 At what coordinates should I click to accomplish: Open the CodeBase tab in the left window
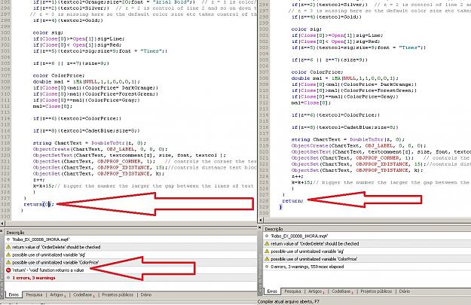click(x=84, y=294)
